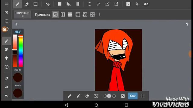Tap the opacity preview circle
This screenshot has width=193, height=108.
pyautogui.click(x=17, y=93)
